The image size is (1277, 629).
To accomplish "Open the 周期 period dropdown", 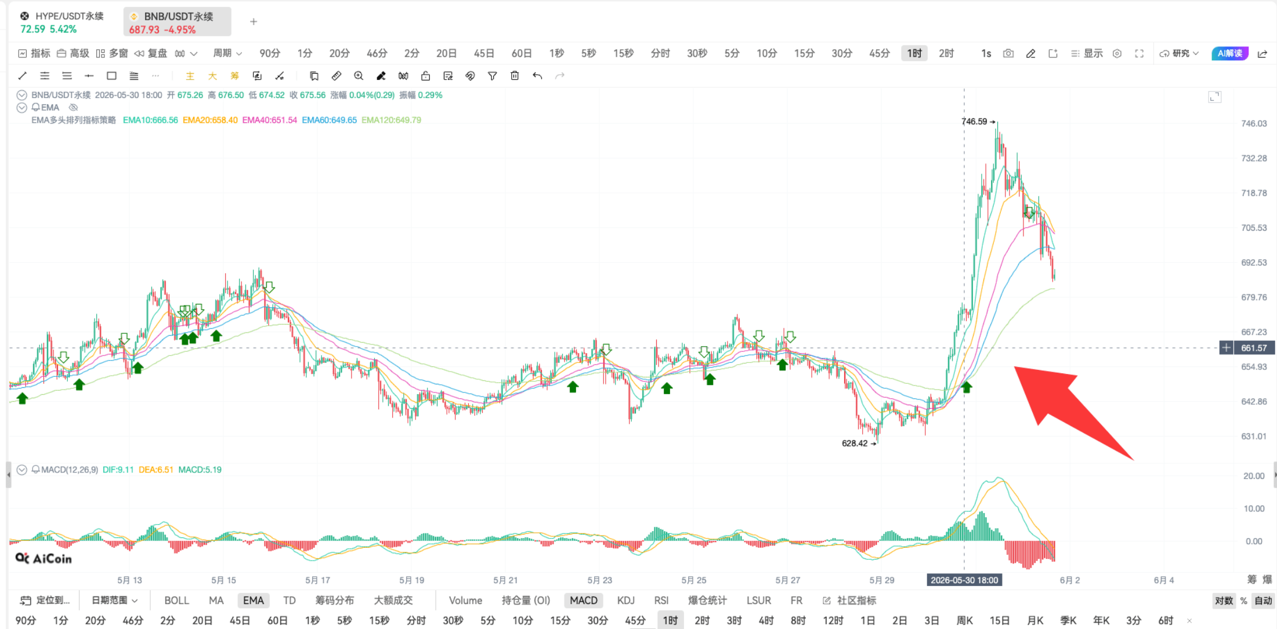I will 227,53.
